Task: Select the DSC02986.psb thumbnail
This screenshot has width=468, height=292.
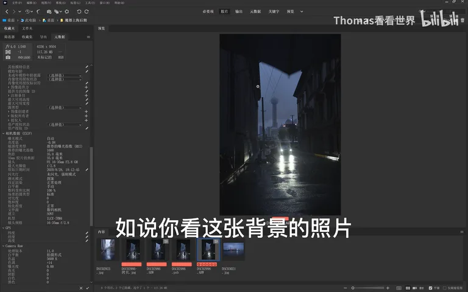Action: (183, 249)
